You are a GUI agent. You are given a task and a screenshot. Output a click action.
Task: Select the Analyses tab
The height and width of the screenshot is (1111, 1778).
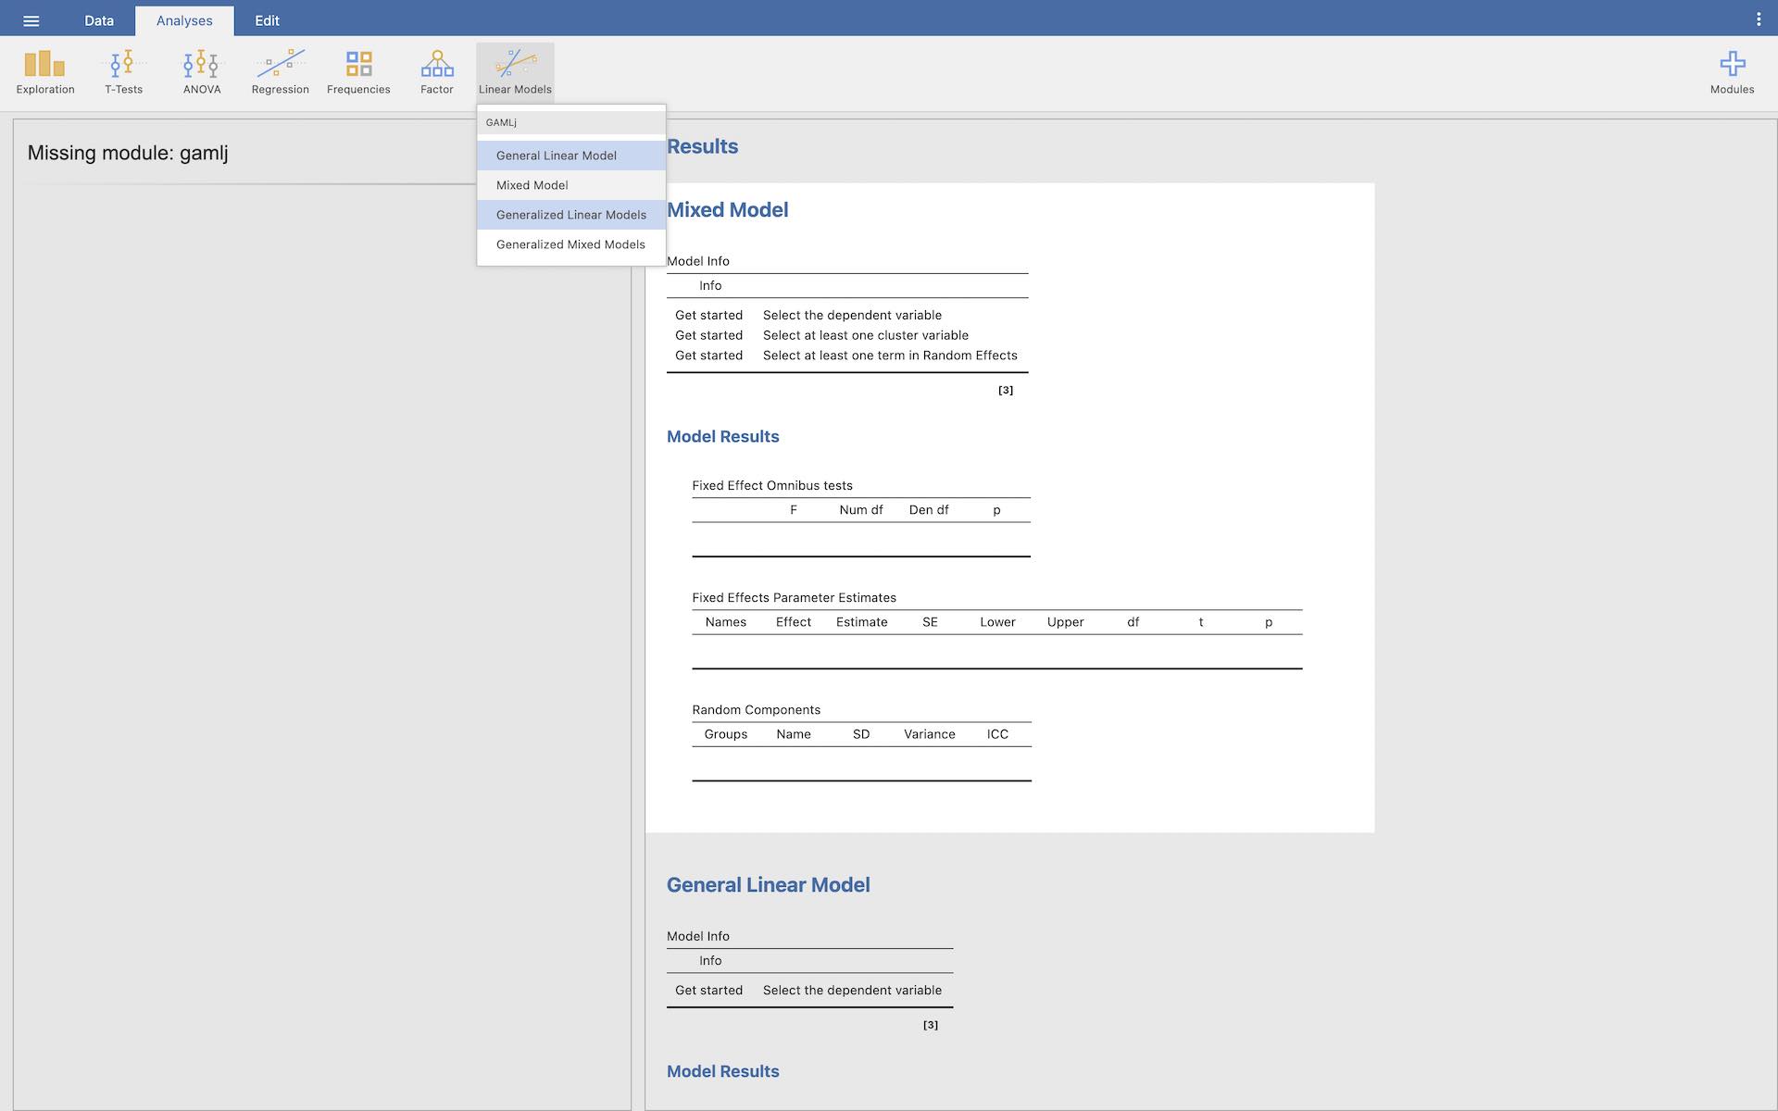click(x=184, y=20)
